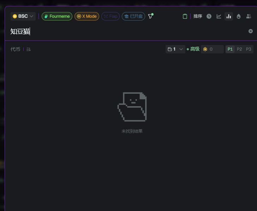Viewport: 257px width, 211px height.
Task: Toggle the 已开盘 filter
Action: pyautogui.click(x=133, y=16)
